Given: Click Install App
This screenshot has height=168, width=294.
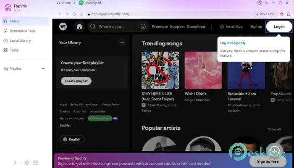Looking at the screenshot, I should 231,26.
